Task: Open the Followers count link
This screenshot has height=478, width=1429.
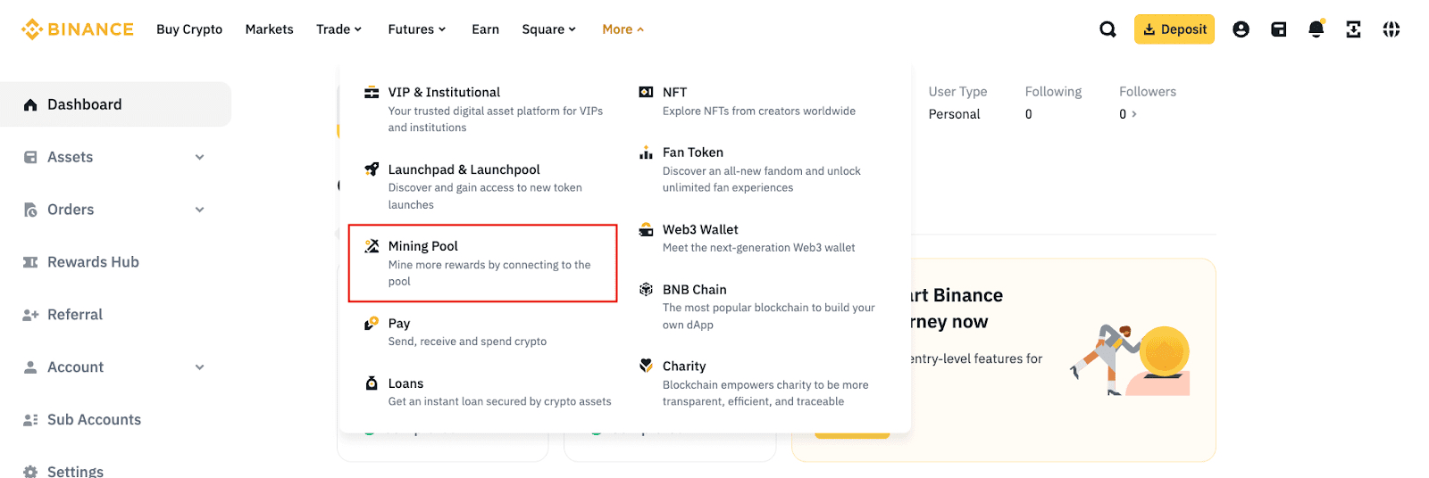Action: coord(1128,114)
